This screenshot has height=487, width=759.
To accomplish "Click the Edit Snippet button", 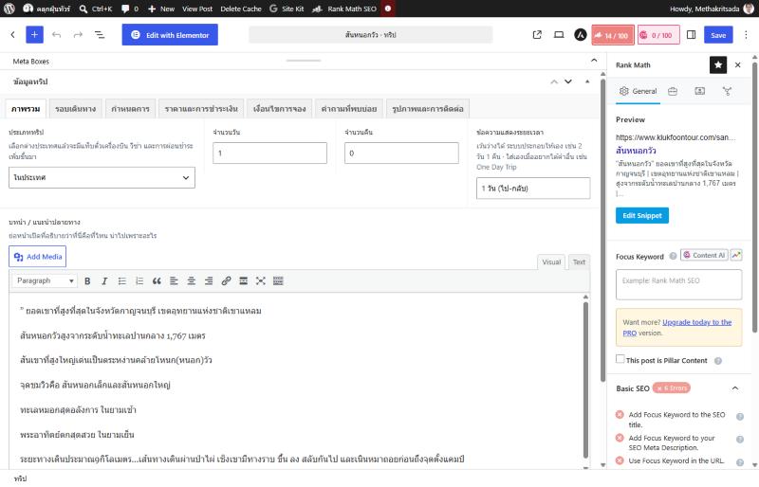I will tap(642, 216).
